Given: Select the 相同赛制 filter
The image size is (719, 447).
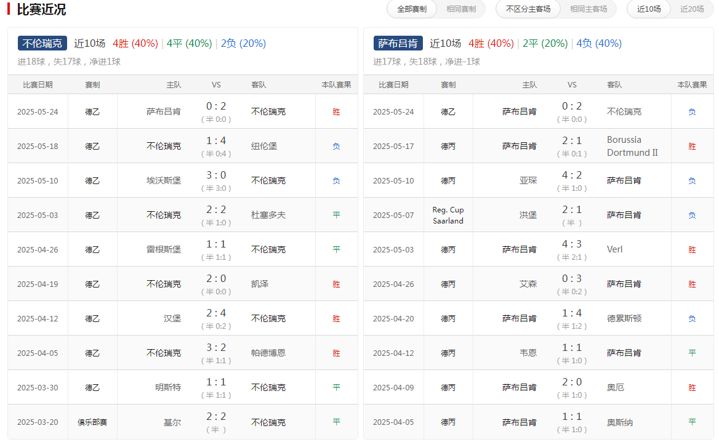Looking at the screenshot, I should pos(460,9).
